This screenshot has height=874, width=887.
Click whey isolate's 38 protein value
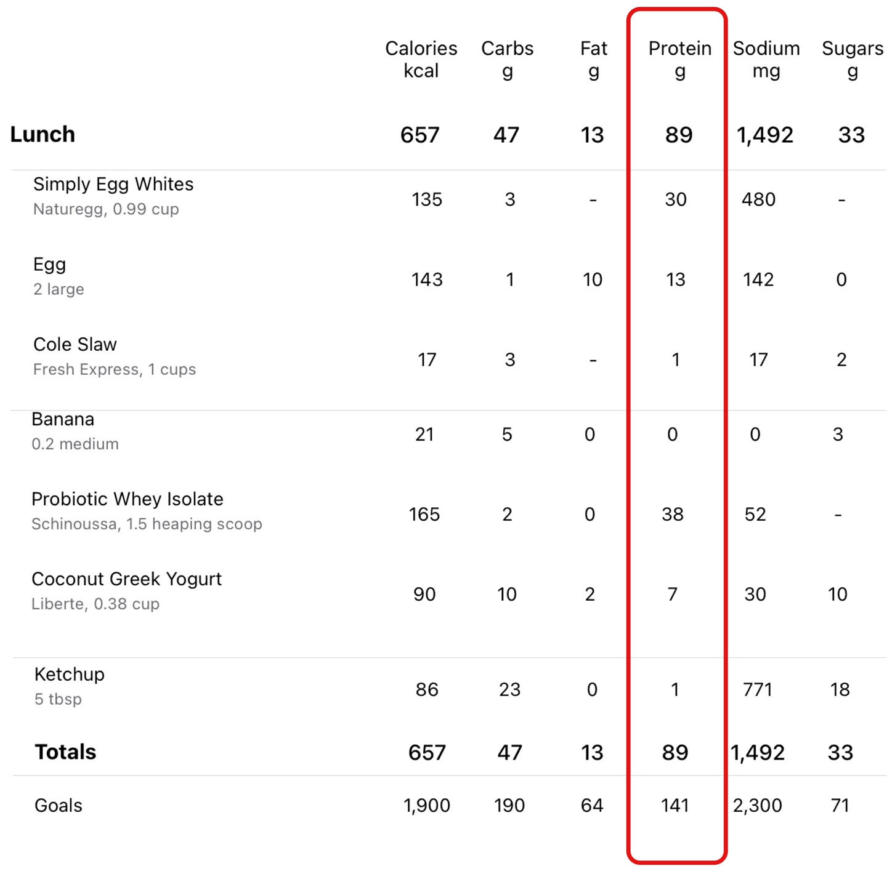[673, 514]
